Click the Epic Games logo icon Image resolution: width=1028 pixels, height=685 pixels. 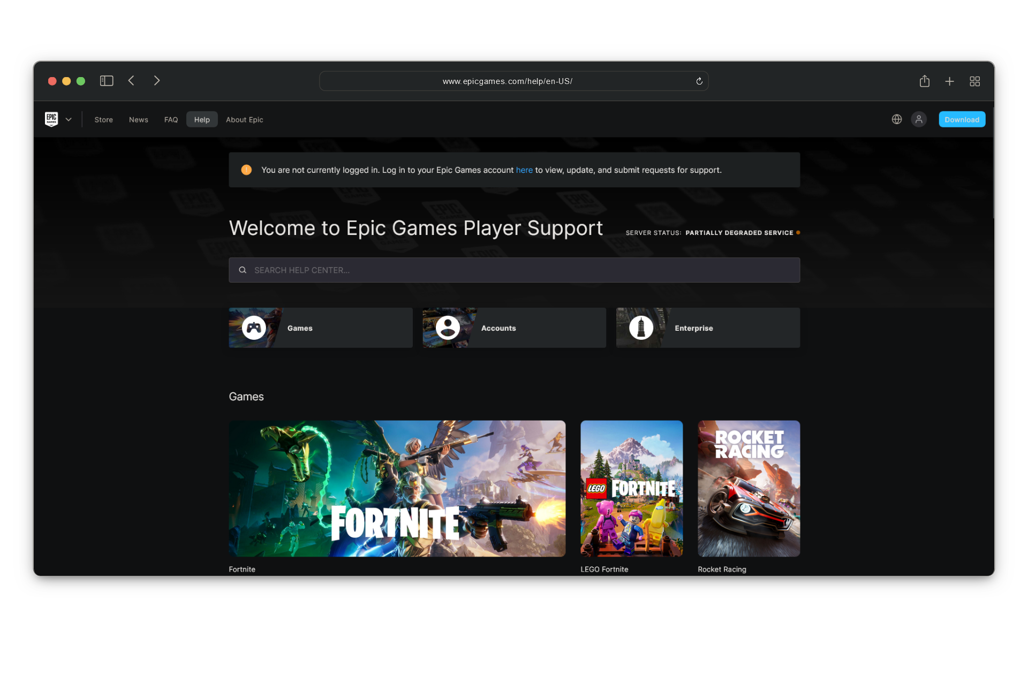pos(51,119)
